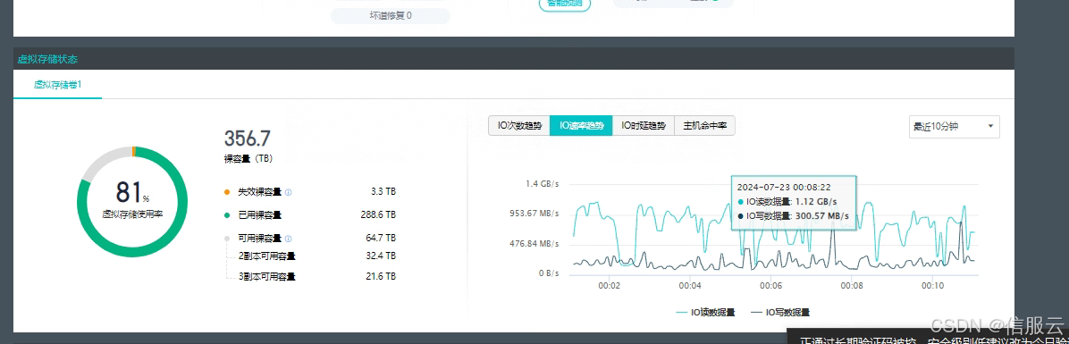The image size is (1069, 344).
Task: Click the 1.4 GB/s axis label
Action: pos(542,184)
